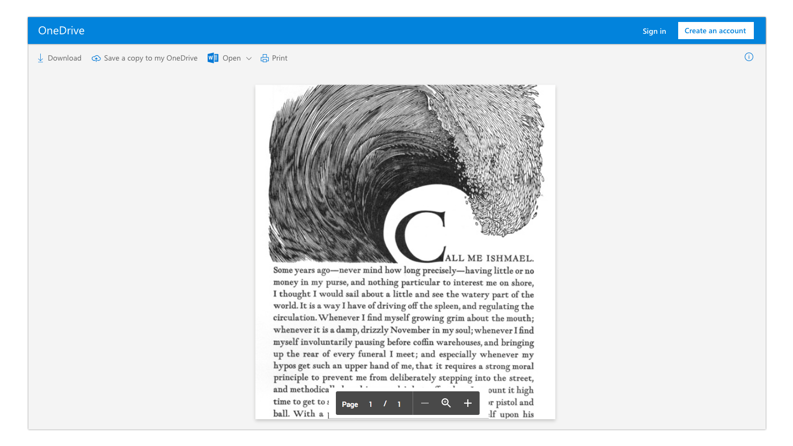Click the 'Page' label in the page bar
This screenshot has width=793, height=446.
(x=350, y=404)
